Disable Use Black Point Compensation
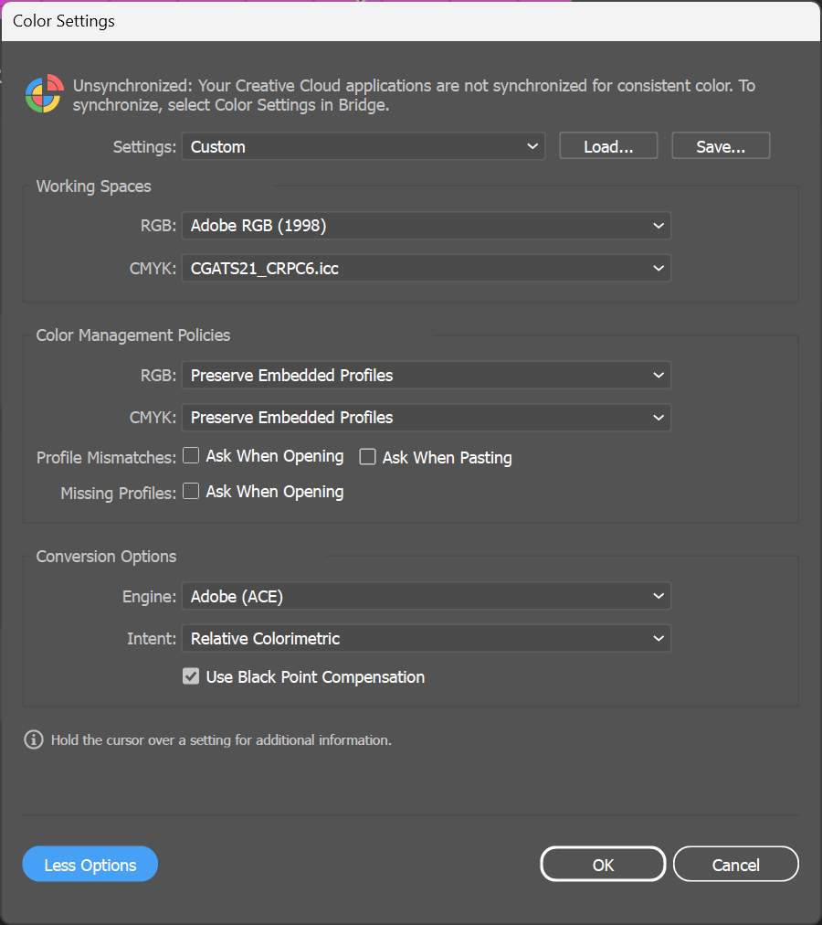Viewport: 822px width, 925px height. pos(191,676)
